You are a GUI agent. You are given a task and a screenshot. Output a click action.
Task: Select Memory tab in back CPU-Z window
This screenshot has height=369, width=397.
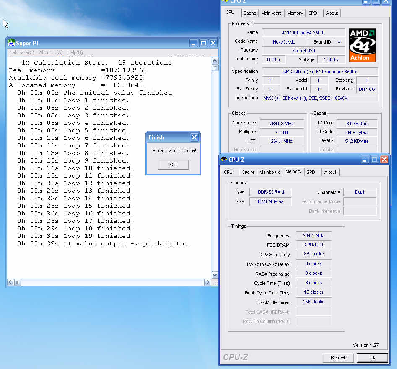point(295,13)
